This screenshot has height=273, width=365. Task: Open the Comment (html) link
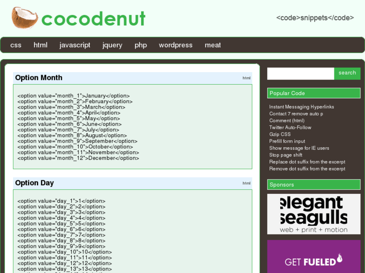tap(287, 121)
